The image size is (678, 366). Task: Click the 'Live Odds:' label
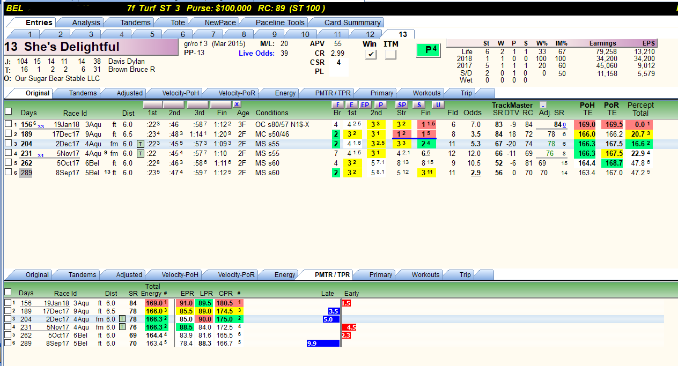[257, 53]
